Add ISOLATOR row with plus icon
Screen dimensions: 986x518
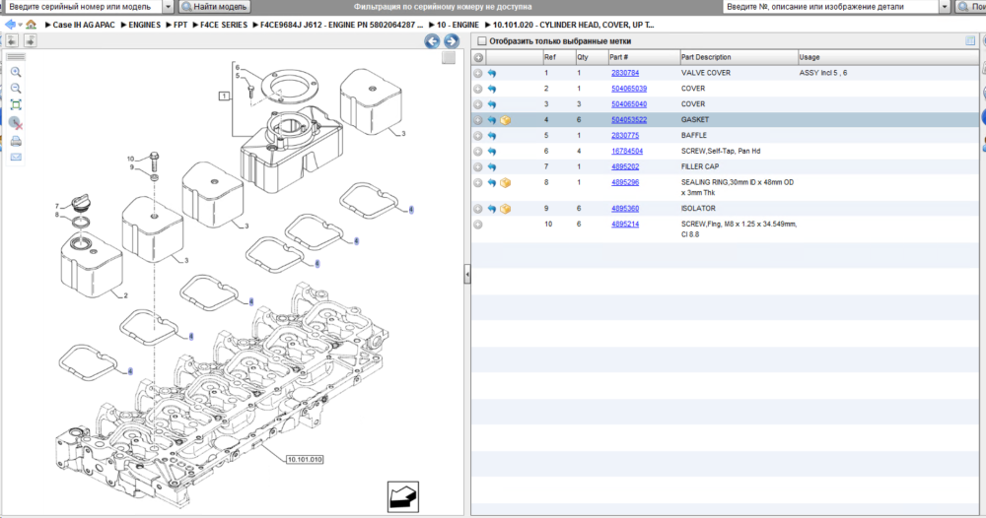click(478, 209)
